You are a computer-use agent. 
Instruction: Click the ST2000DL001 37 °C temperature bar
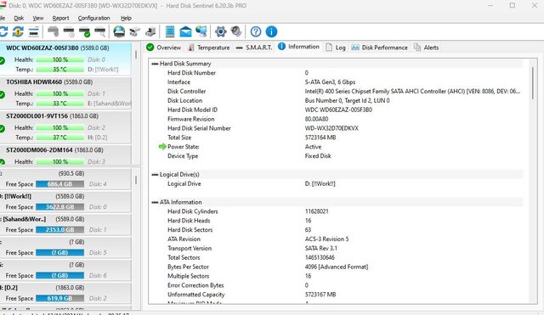coord(60,138)
